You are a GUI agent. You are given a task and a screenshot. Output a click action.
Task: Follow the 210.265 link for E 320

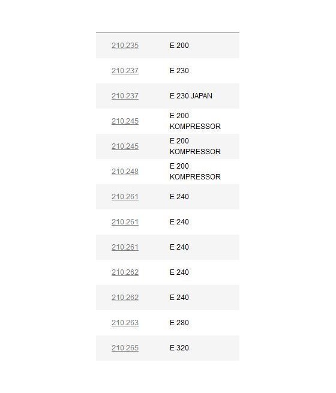coord(125,348)
